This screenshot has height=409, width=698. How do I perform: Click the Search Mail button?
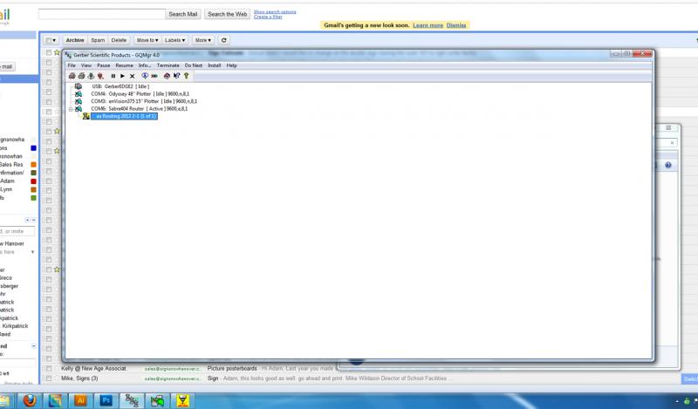(183, 14)
